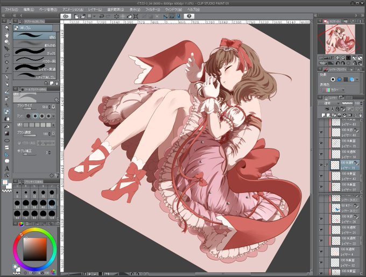Hide layer 37 via eye icon

[x=321, y=187]
